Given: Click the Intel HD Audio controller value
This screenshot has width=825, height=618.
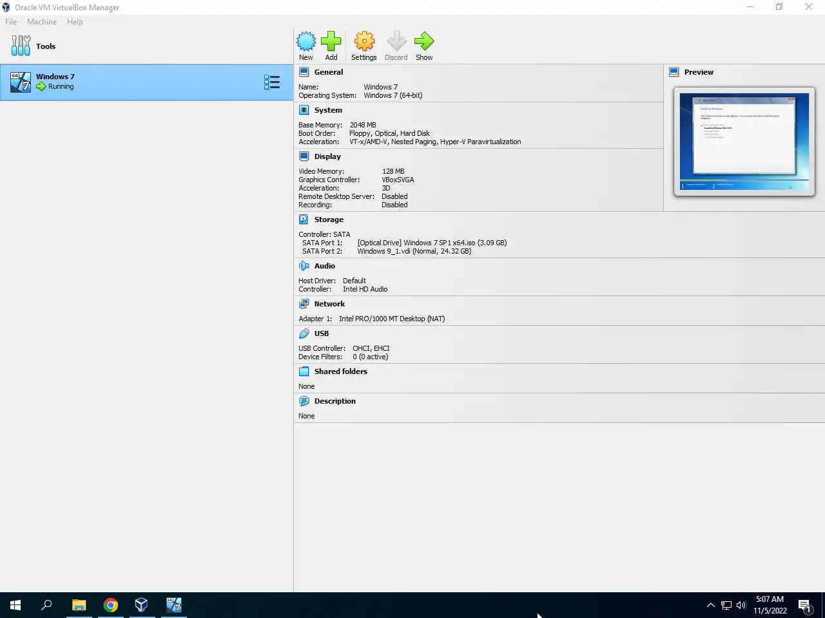Looking at the screenshot, I should tap(365, 289).
